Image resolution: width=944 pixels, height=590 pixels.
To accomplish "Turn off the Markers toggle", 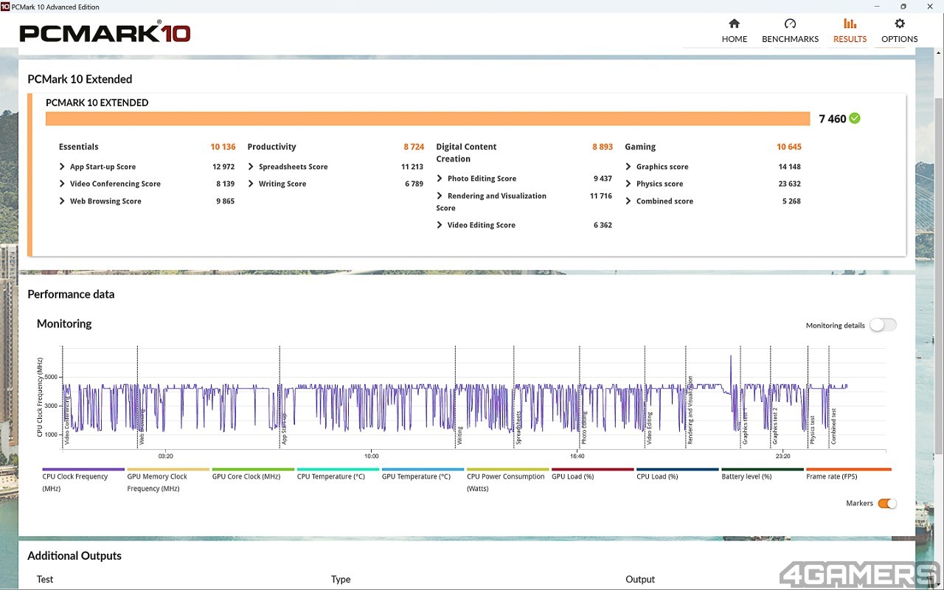I will (x=887, y=504).
